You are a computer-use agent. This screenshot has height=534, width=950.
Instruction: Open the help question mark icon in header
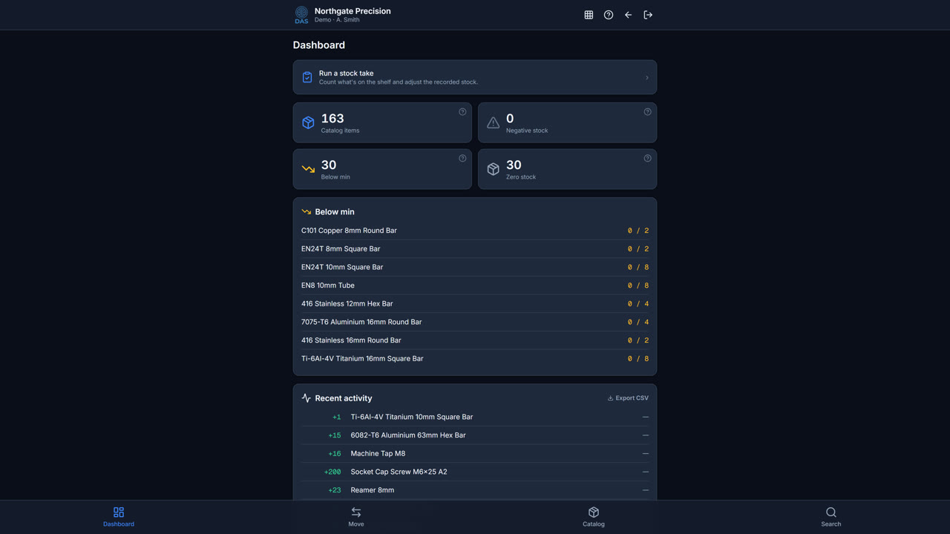click(609, 15)
